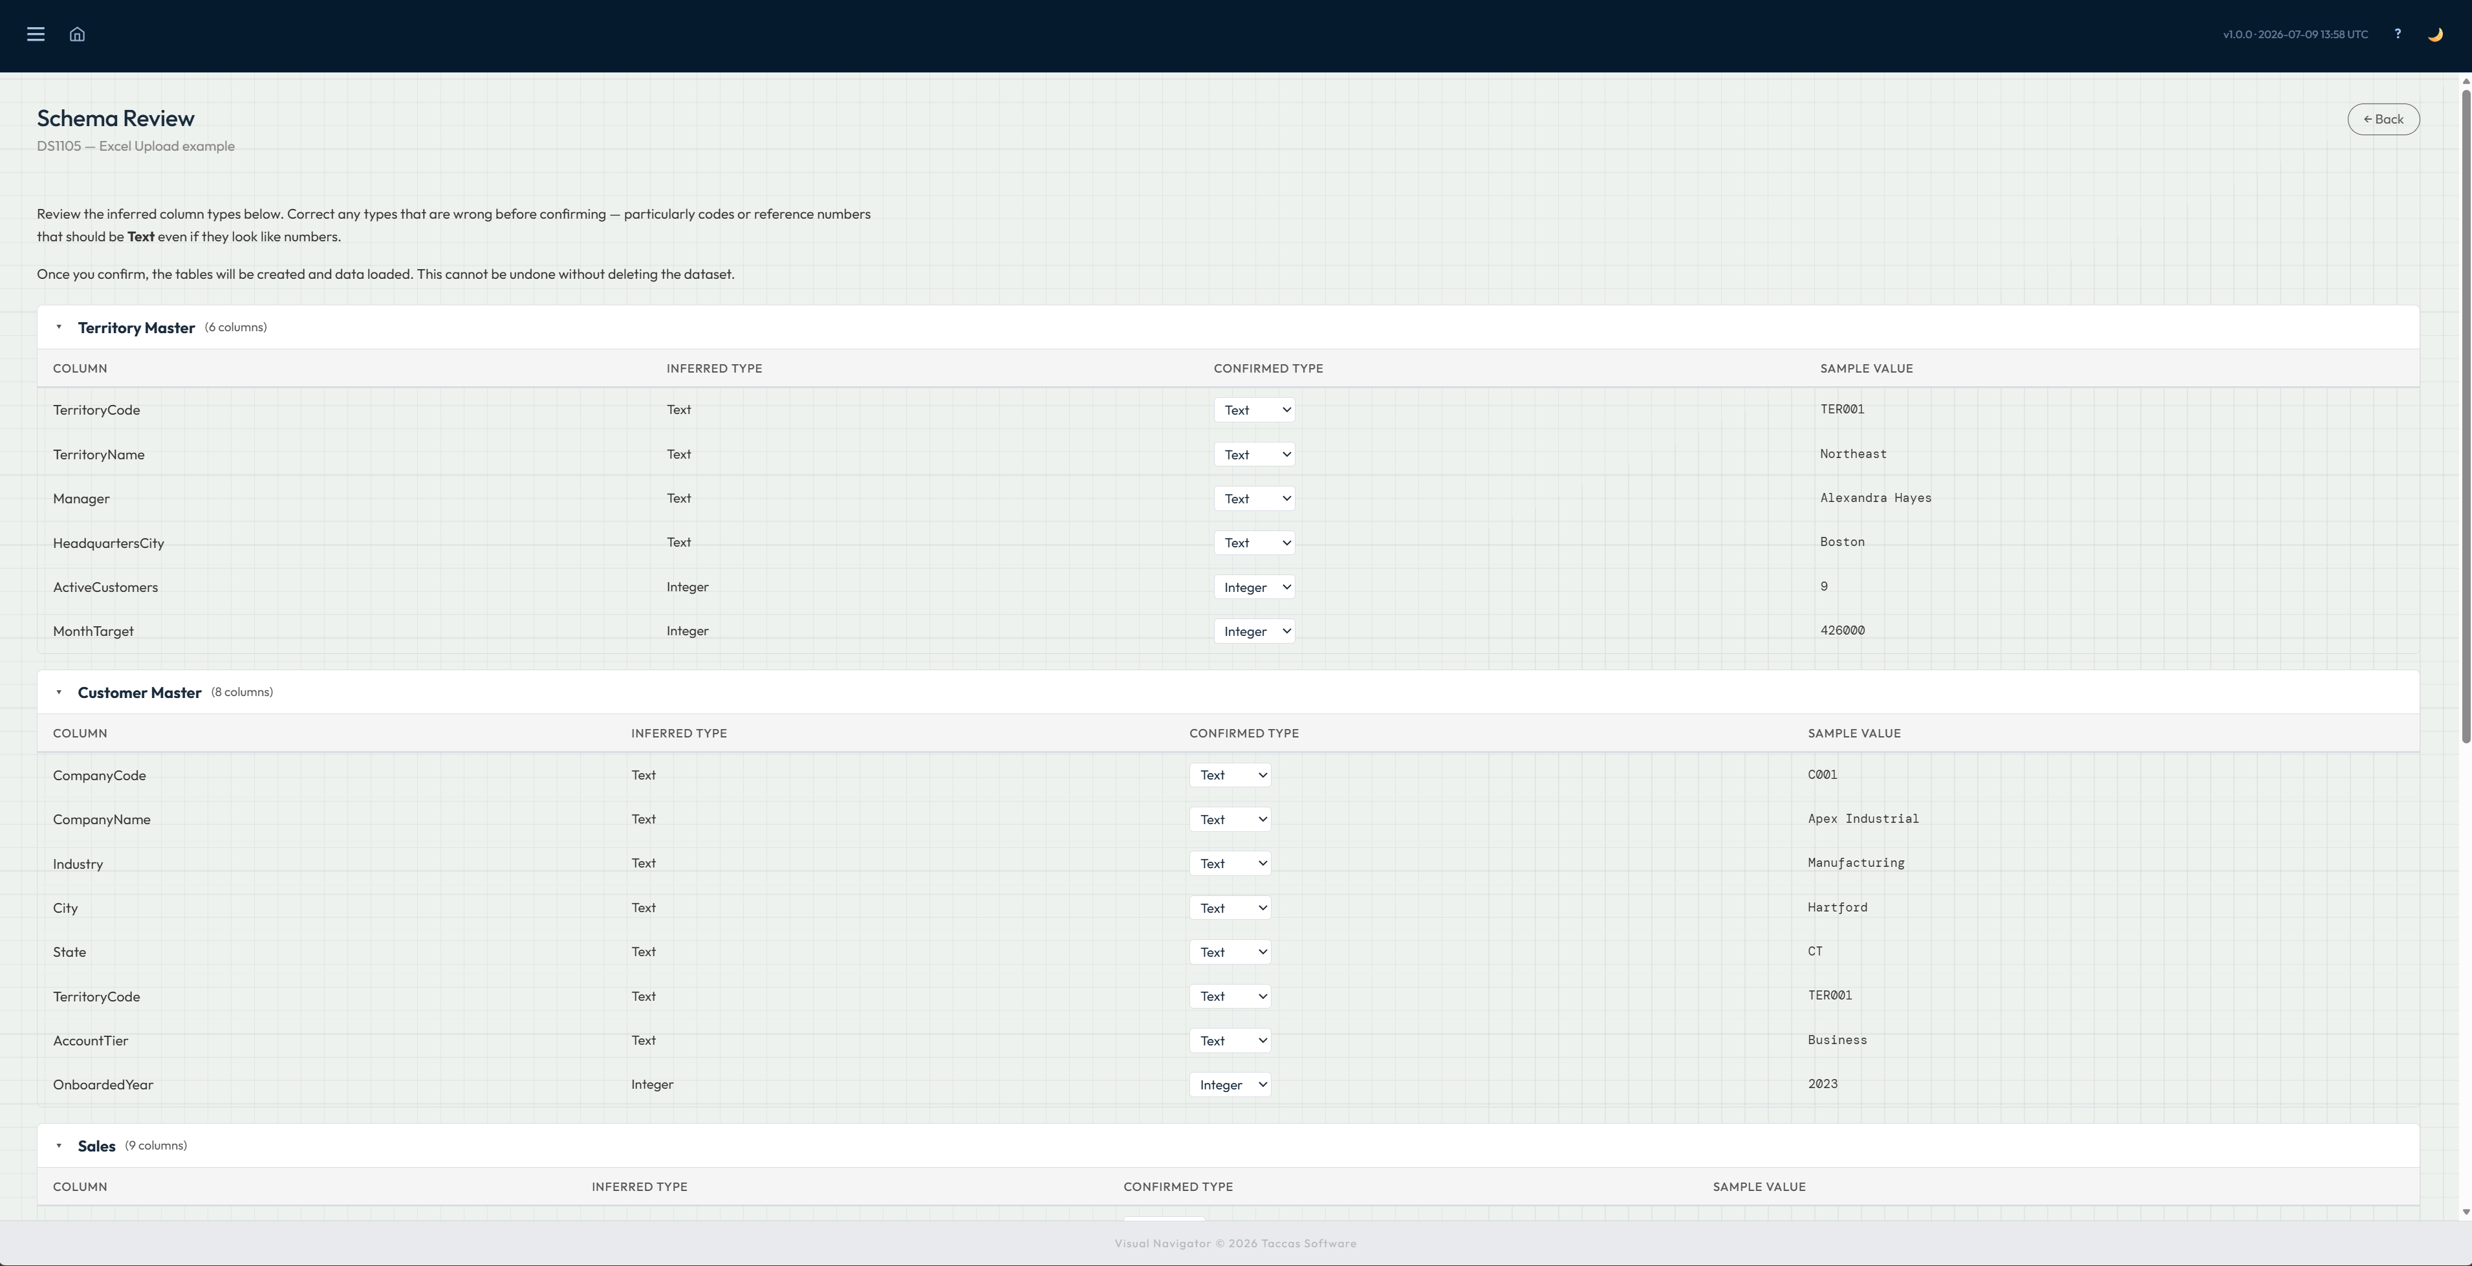Click the HeadquartersCity column name
2472x1266 pixels.
(109, 543)
